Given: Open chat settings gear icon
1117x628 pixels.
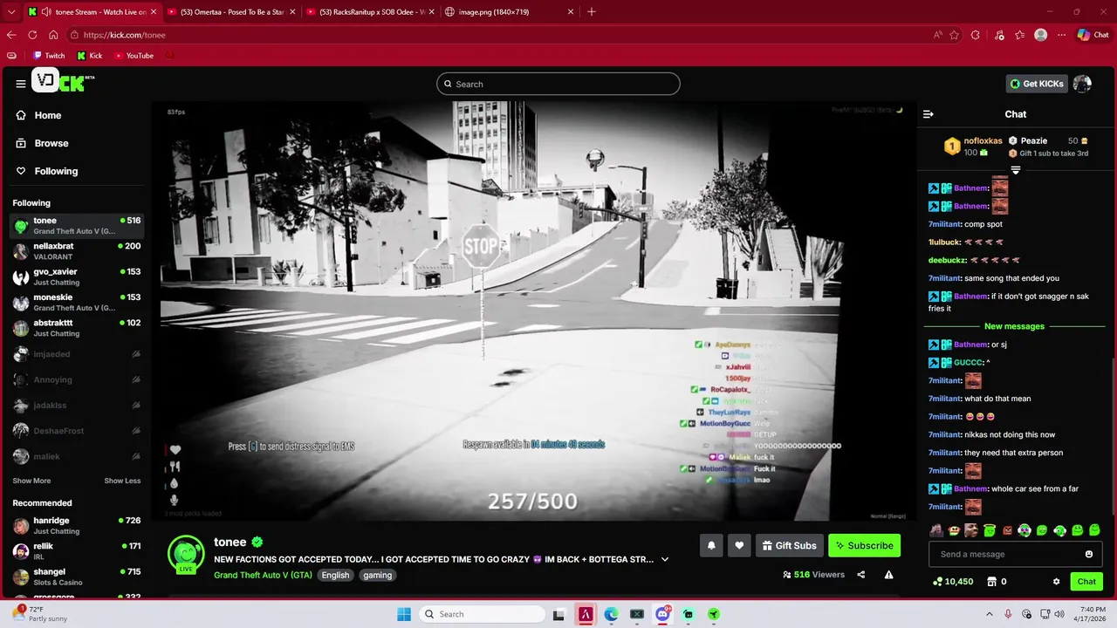Looking at the screenshot, I should [1056, 582].
